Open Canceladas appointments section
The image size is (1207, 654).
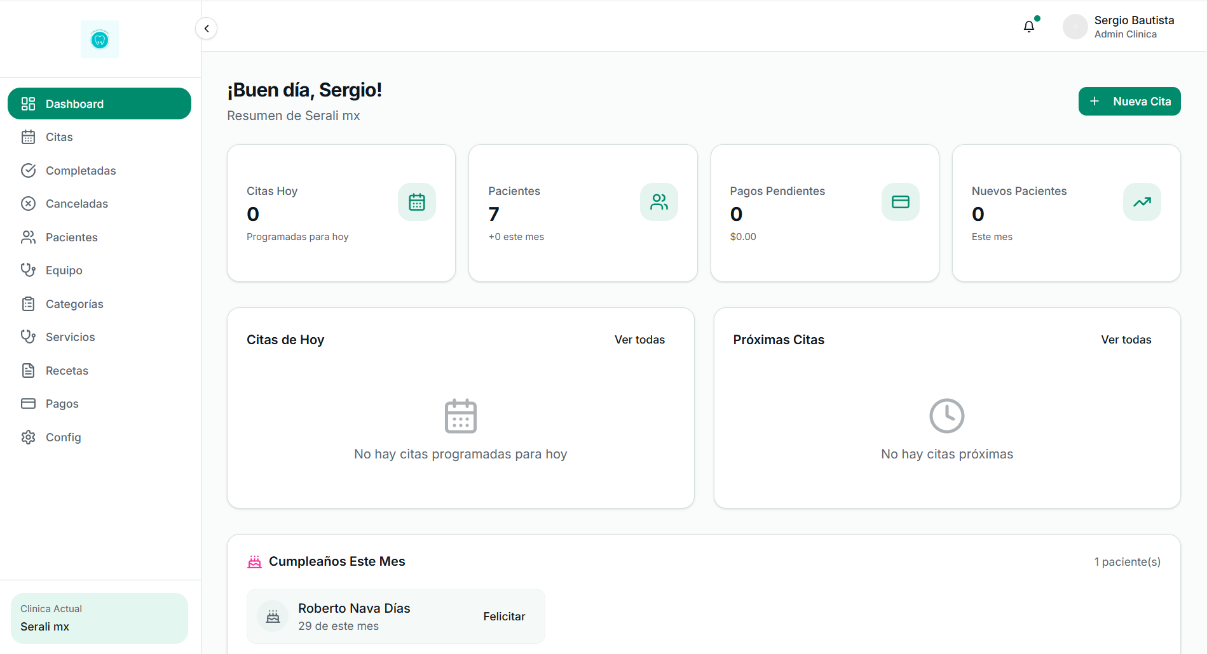point(99,204)
